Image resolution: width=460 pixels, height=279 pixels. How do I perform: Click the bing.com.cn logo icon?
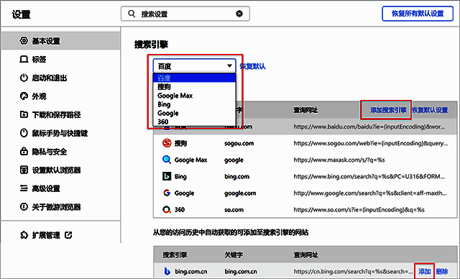[167, 271]
